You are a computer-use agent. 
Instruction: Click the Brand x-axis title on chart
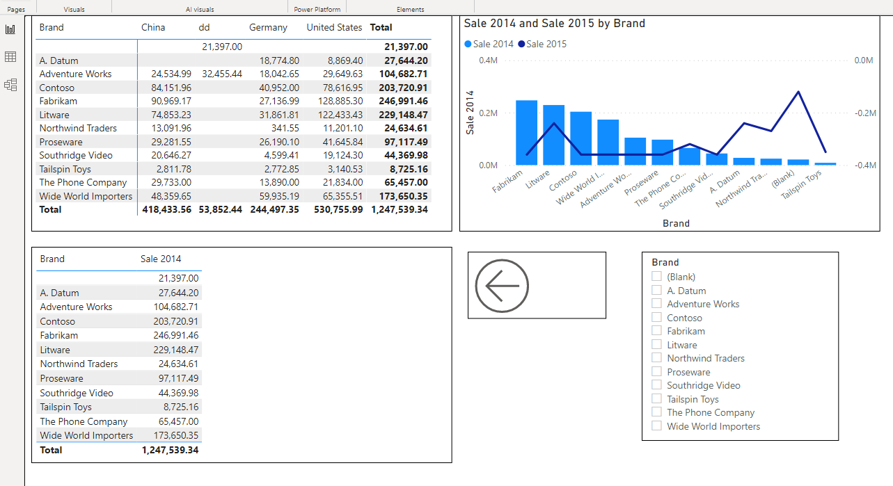676,223
